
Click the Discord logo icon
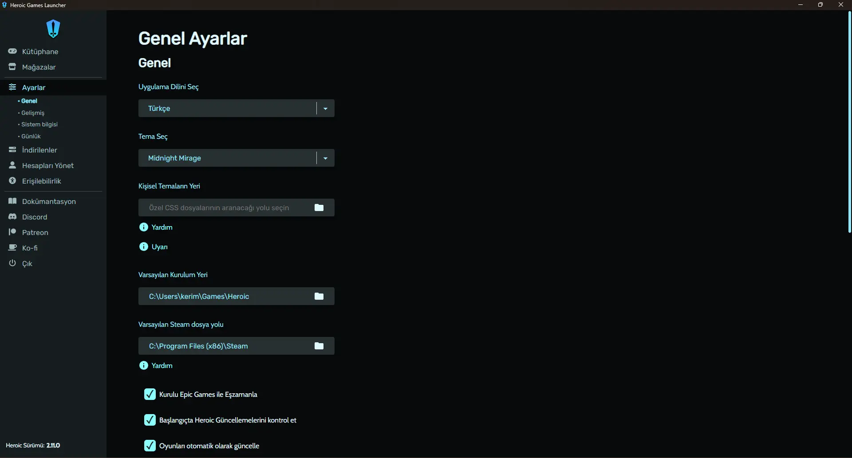12,216
